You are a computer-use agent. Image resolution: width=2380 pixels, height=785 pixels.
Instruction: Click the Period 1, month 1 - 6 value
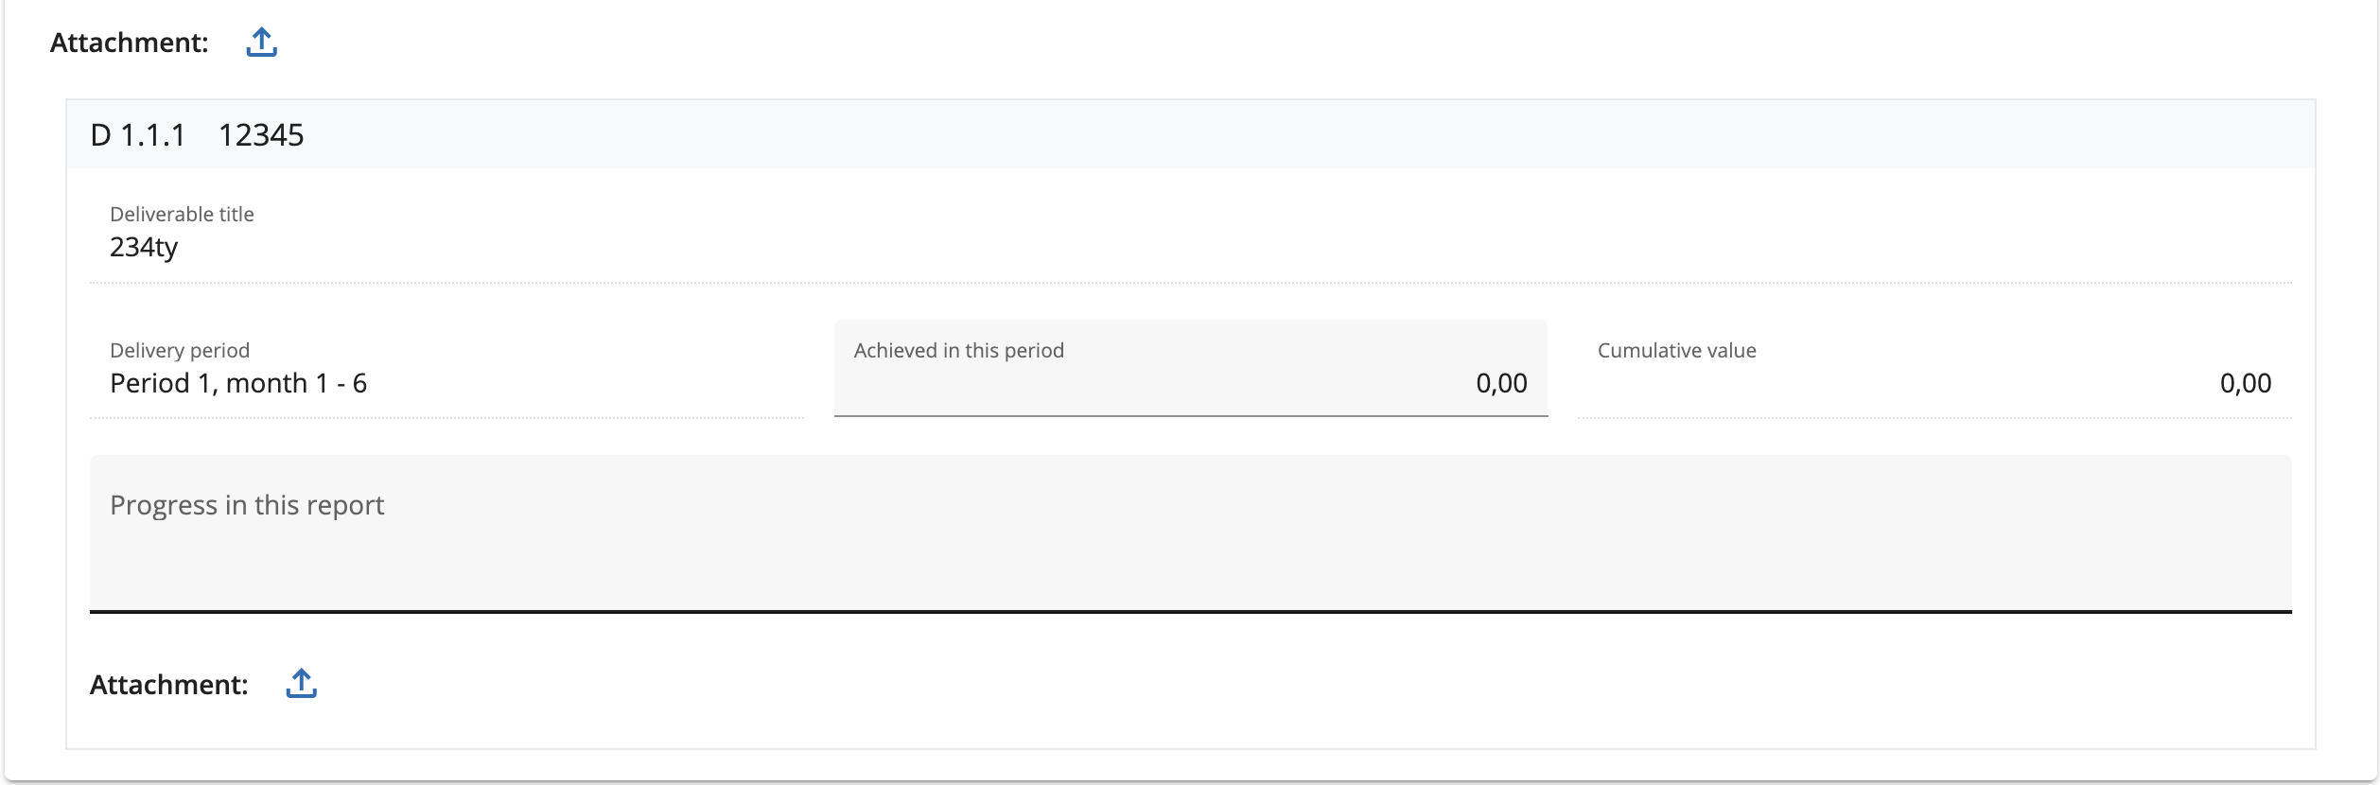coord(238,383)
